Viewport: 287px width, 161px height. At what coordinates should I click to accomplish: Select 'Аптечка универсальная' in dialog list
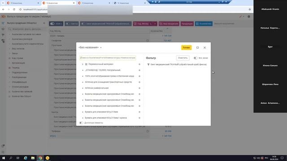97,88
